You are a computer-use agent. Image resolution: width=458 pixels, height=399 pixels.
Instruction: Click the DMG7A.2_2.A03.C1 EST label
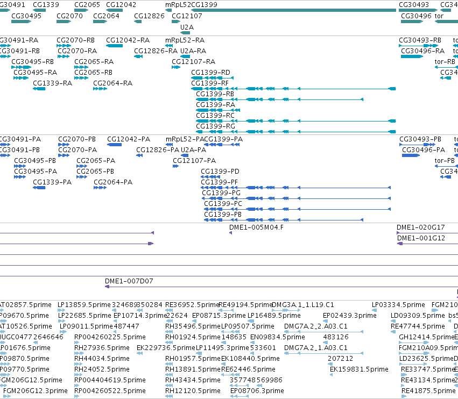(316, 326)
